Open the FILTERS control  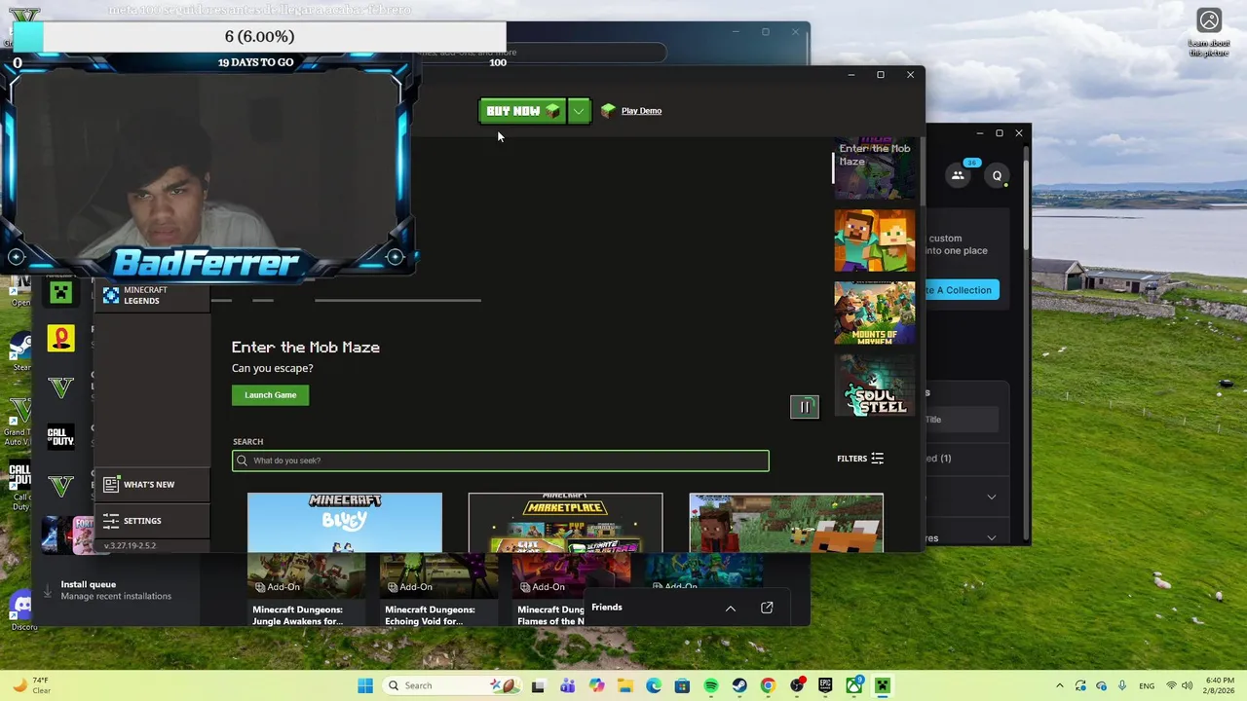click(860, 459)
